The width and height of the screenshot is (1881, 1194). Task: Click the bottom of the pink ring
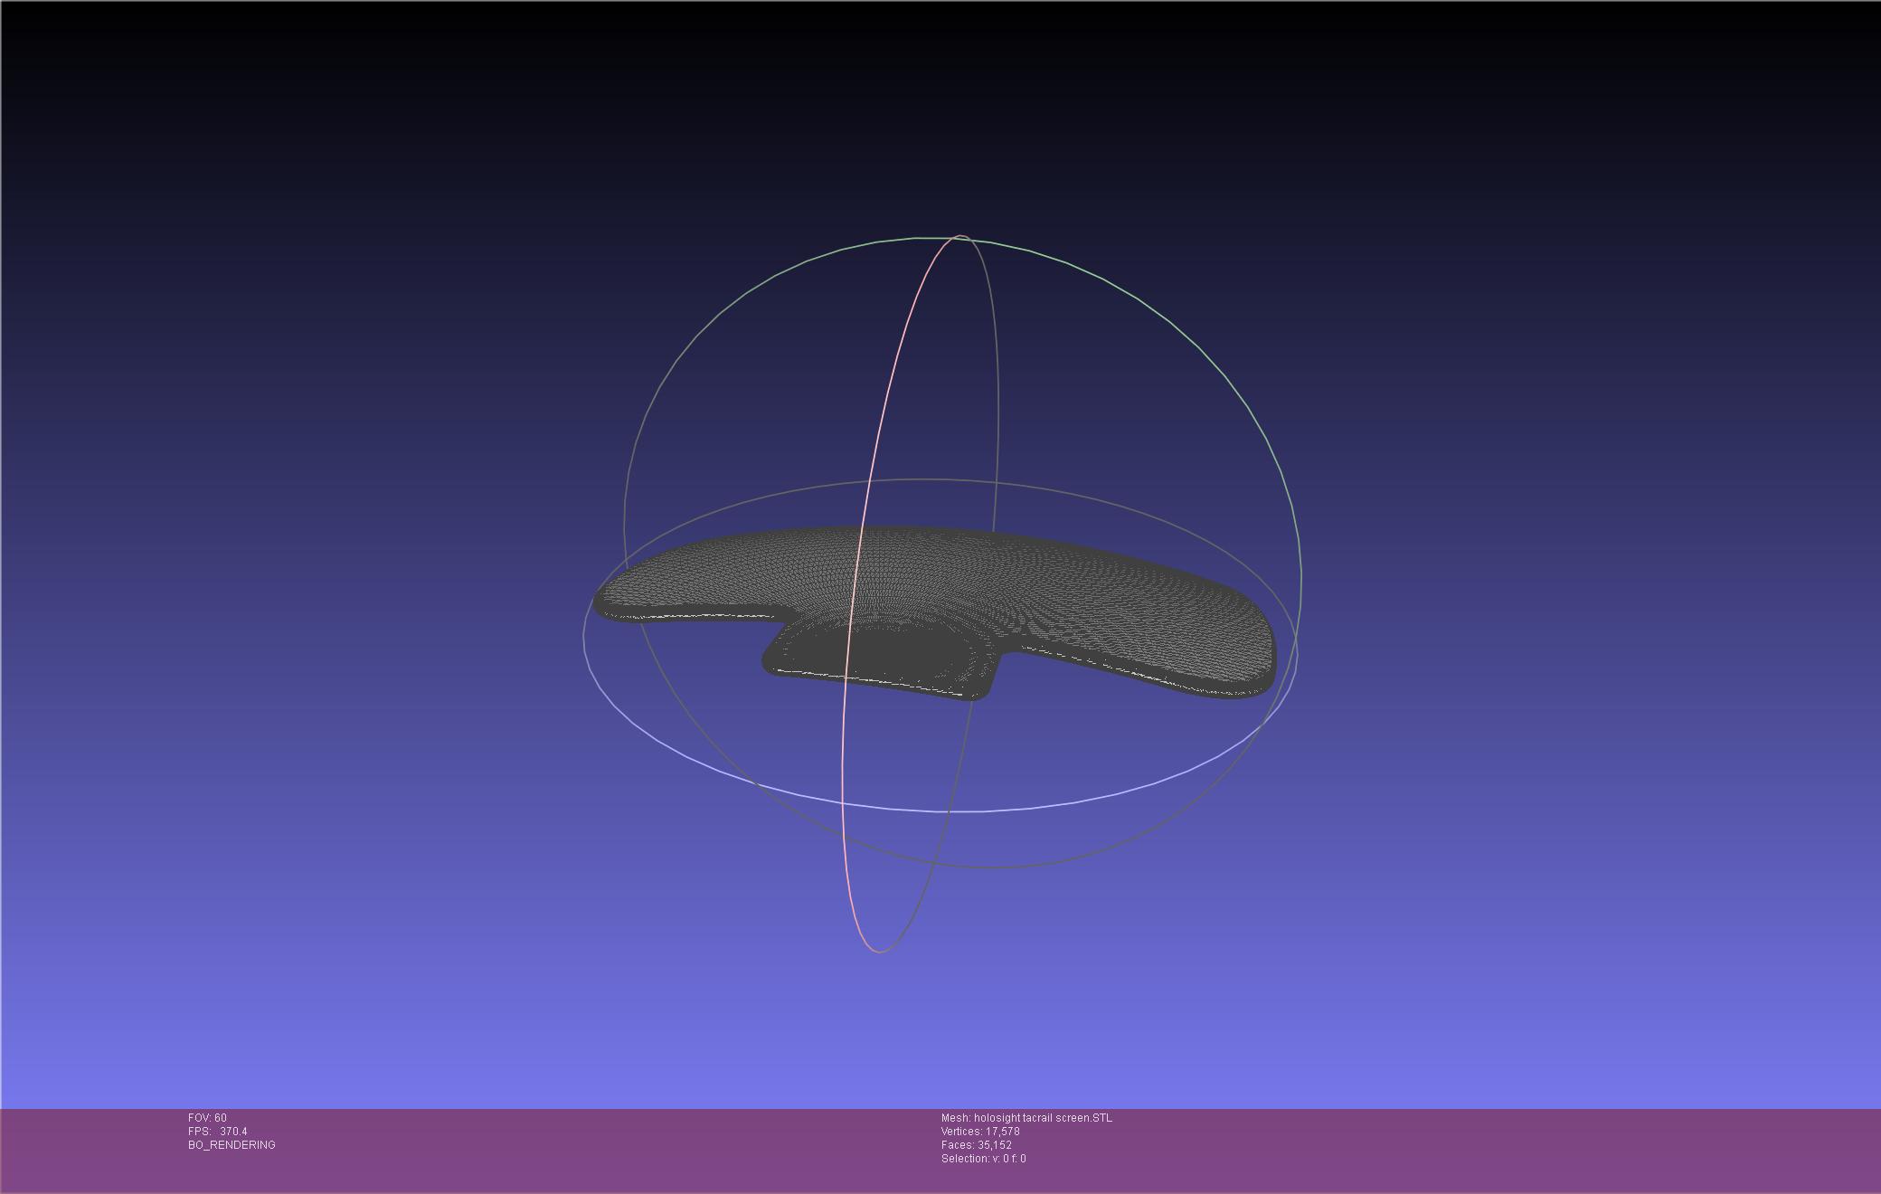pyautogui.click(x=879, y=952)
